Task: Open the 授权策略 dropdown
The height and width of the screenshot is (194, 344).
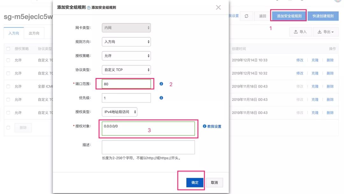Action: (126, 56)
